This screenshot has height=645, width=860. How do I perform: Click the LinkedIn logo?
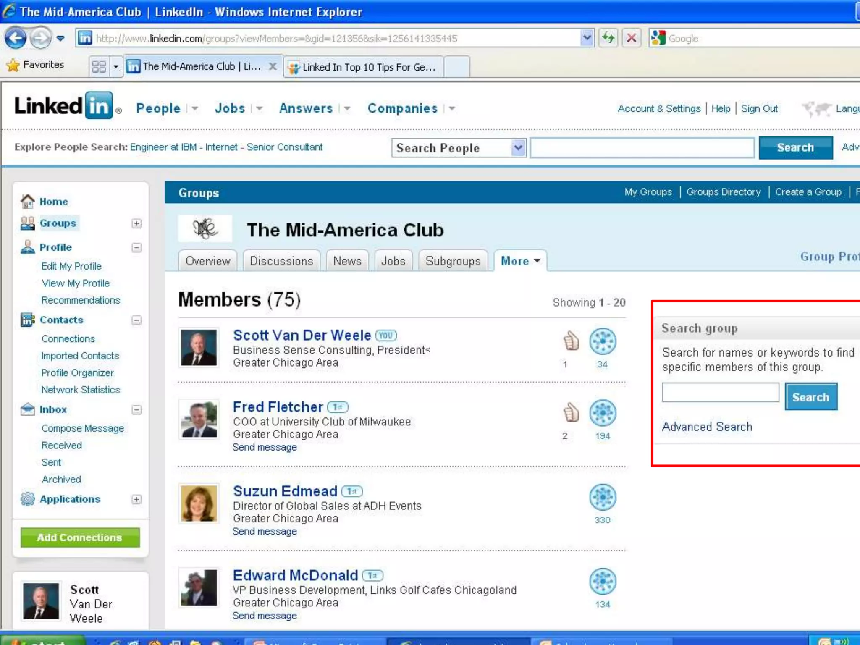point(64,106)
